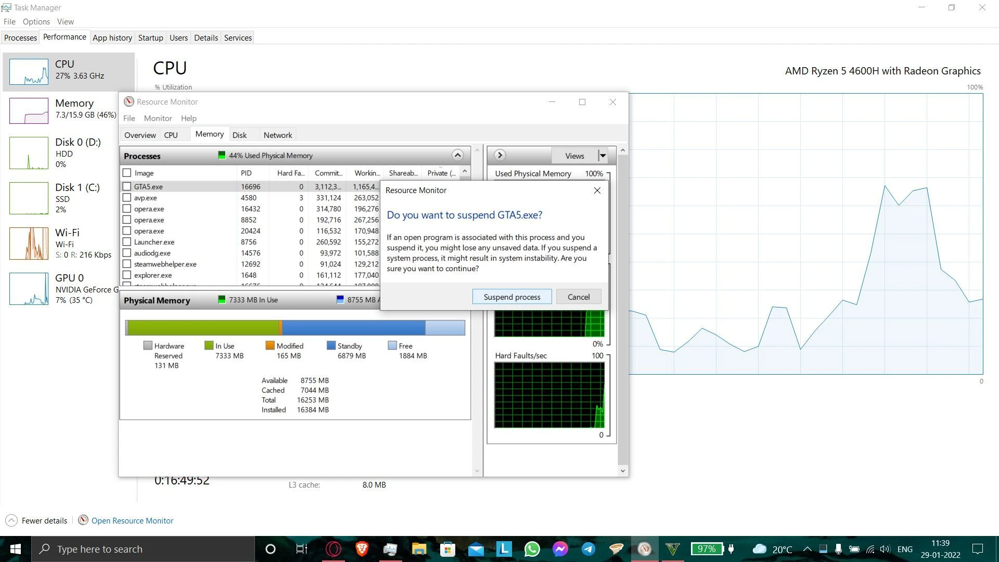
Task: Check the opera.exe PID 8852 checkbox
Action: click(x=127, y=220)
